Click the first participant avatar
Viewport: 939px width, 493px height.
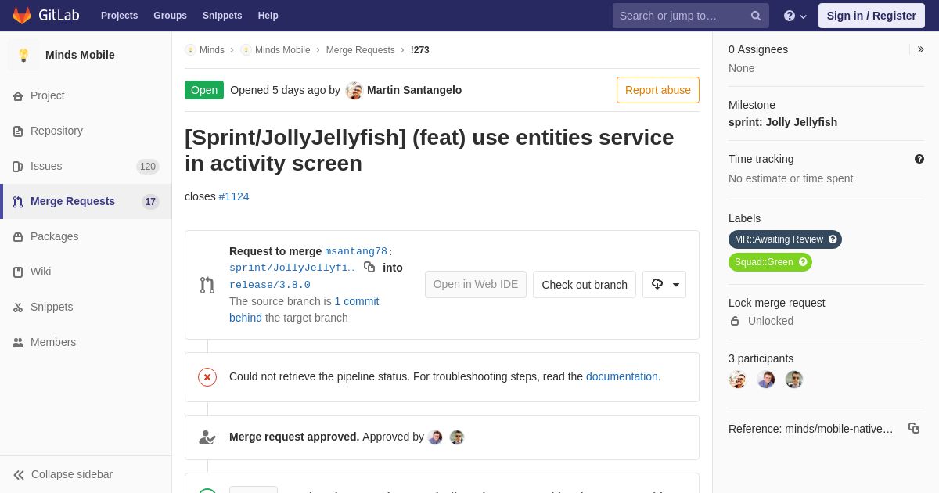click(738, 380)
